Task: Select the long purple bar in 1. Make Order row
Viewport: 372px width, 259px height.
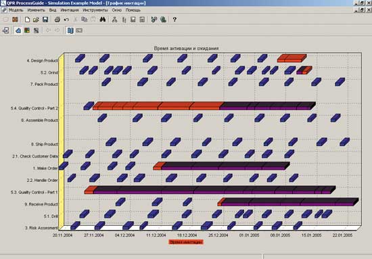Action: tap(225, 166)
